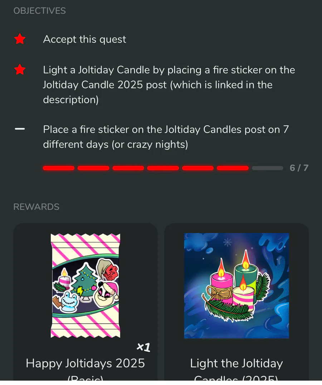This screenshot has height=385, width=322.
Task: Click the Place a fire sticker objective text
Action: click(166, 137)
